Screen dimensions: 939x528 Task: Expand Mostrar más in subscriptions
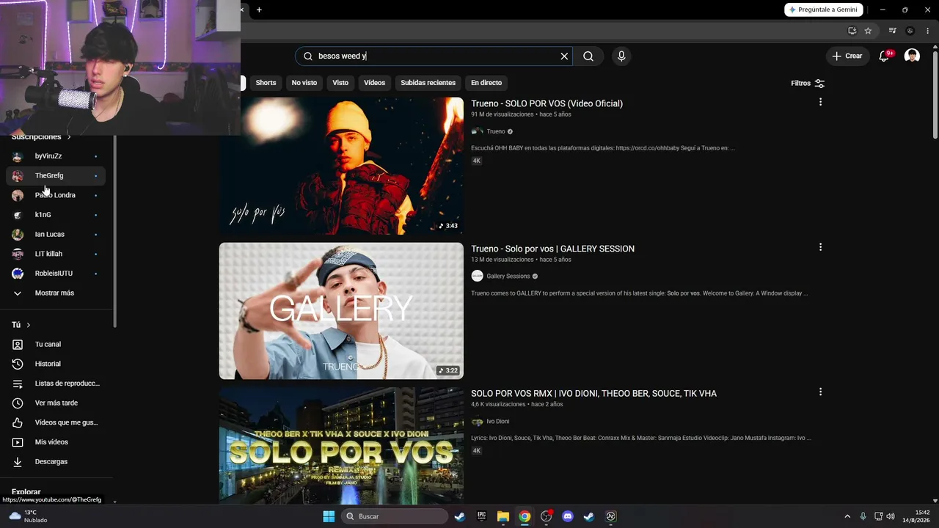(x=56, y=293)
